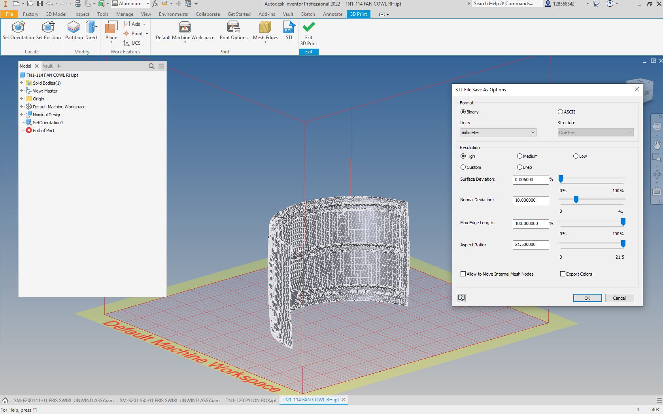The width and height of the screenshot is (663, 414).
Task: Click OK in STL options dialog
Action: (x=587, y=298)
